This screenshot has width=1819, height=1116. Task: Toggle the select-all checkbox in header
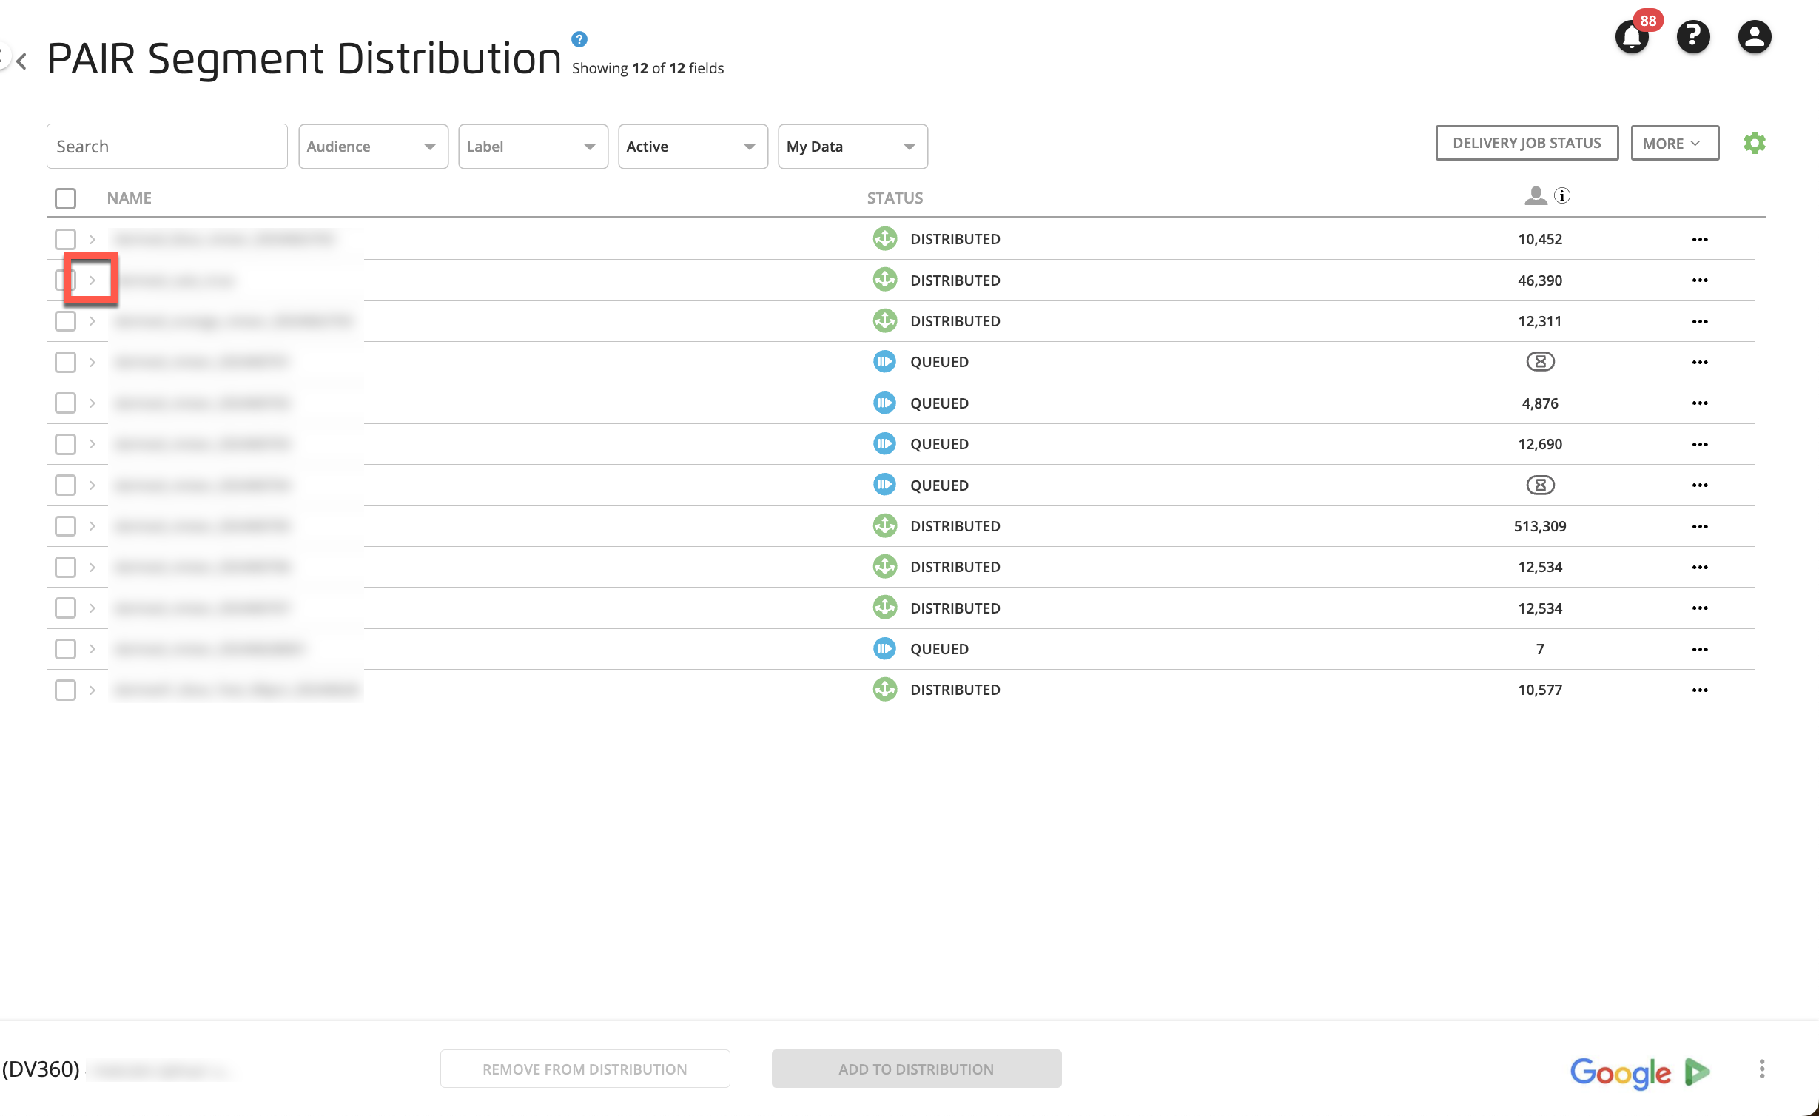click(x=67, y=198)
